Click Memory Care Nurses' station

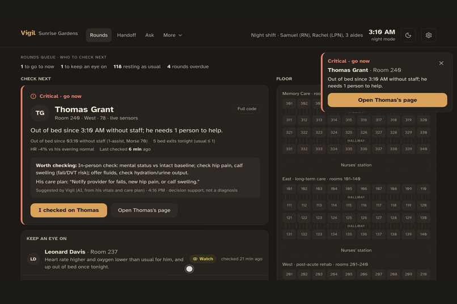(x=356, y=165)
